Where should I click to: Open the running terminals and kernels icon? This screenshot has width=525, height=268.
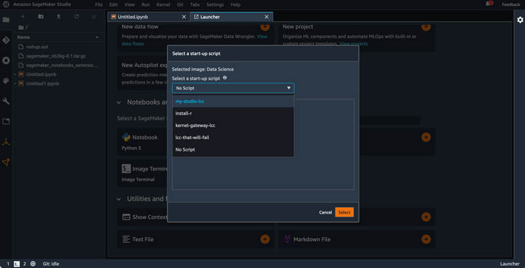click(x=6, y=60)
